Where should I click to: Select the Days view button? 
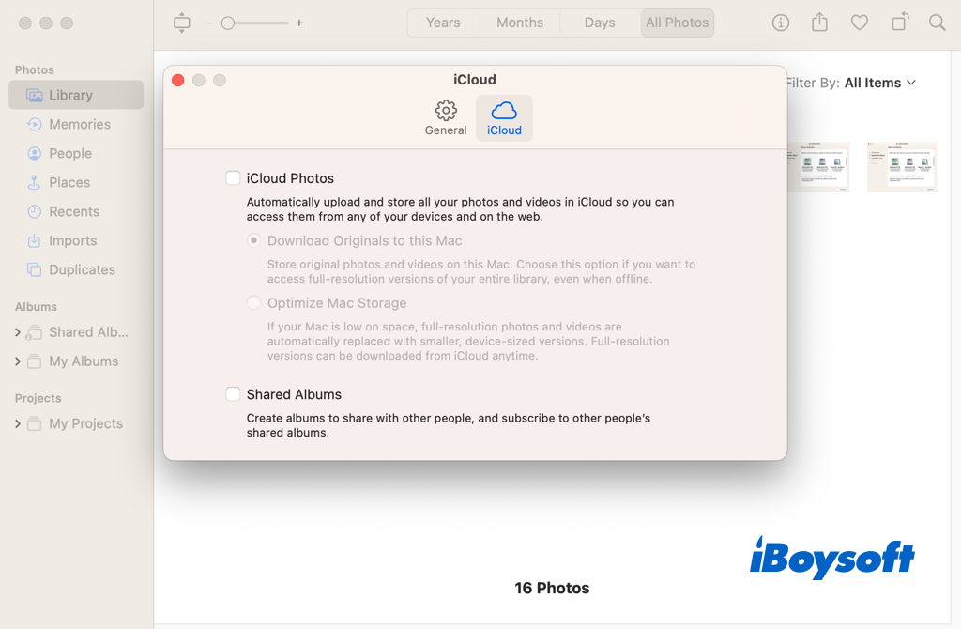[x=600, y=23]
